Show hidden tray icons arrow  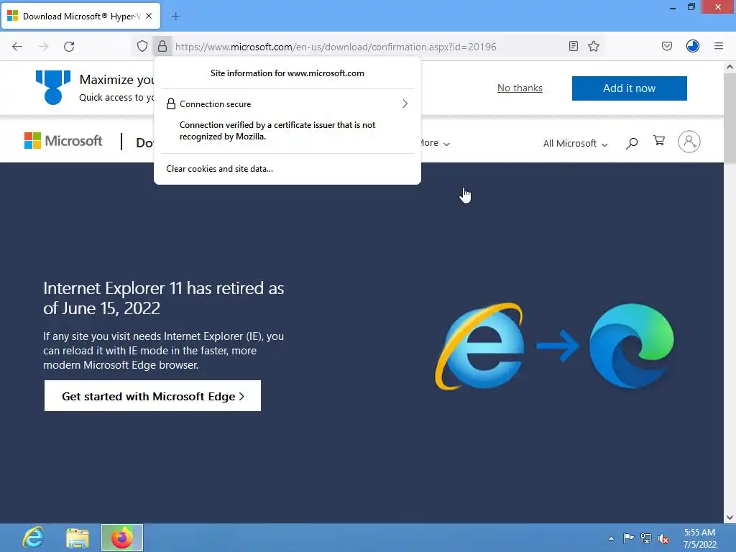coord(611,538)
